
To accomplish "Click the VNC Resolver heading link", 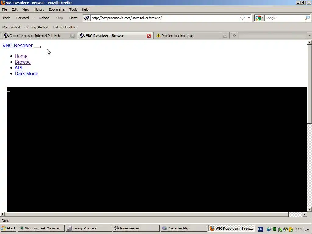I will point(17,46).
